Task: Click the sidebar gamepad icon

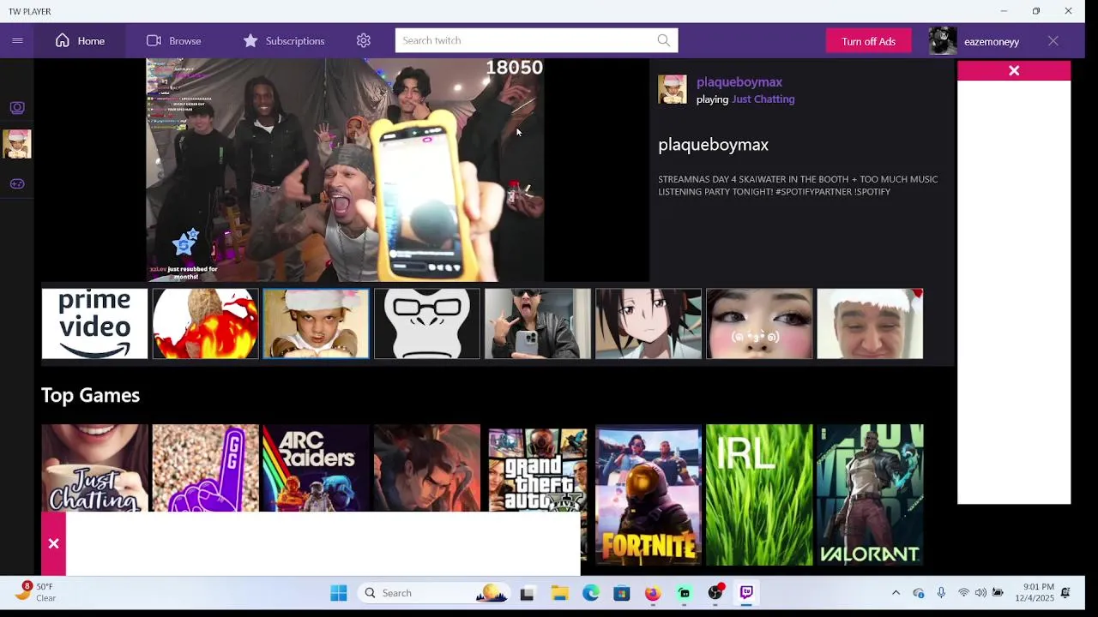Action: pos(17,183)
